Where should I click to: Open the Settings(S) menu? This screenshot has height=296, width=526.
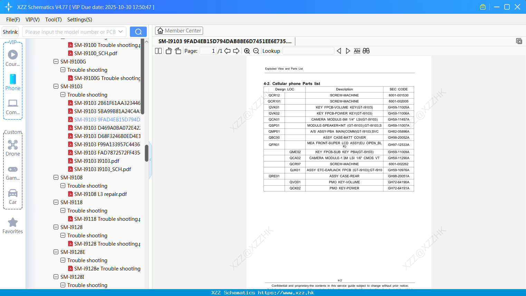pyautogui.click(x=80, y=20)
